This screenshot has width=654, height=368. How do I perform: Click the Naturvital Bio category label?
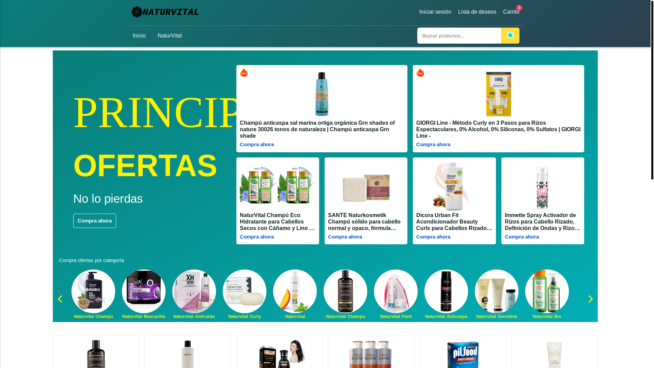click(547, 317)
